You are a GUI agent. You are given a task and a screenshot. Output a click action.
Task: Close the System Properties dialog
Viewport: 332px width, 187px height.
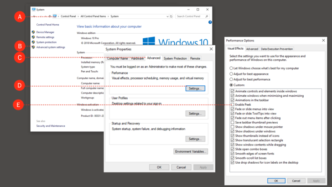click(x=211, y=49)
